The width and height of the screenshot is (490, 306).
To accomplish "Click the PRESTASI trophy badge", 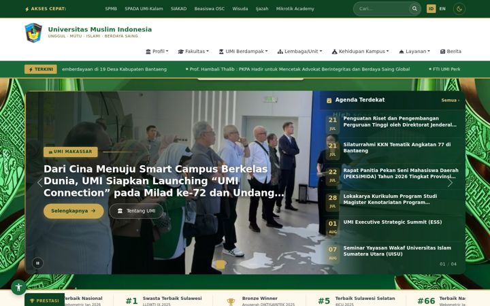I will (44, 300).
